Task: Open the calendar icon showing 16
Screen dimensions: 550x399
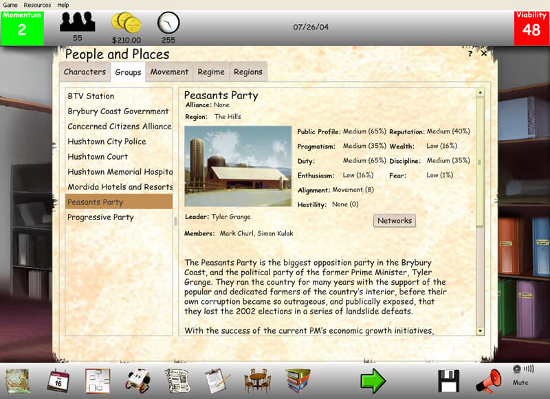Action: tap(58, 380)
